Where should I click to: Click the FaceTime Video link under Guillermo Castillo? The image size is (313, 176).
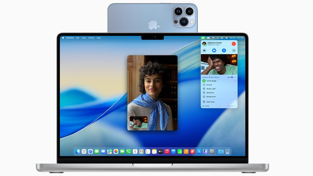pos(214,45)
